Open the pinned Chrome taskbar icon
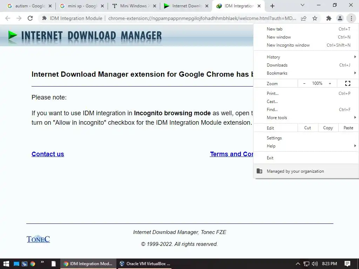 pyautogui.click(x=33, y=264)
